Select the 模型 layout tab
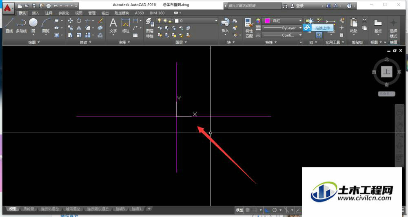This screenshot has width=408, height=217. [x=13, y=209]
